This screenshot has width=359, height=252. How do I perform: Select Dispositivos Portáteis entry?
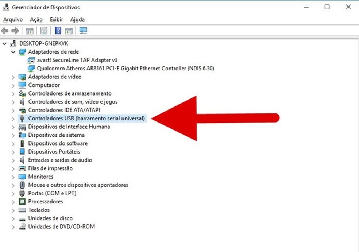(x=54, y=152)
